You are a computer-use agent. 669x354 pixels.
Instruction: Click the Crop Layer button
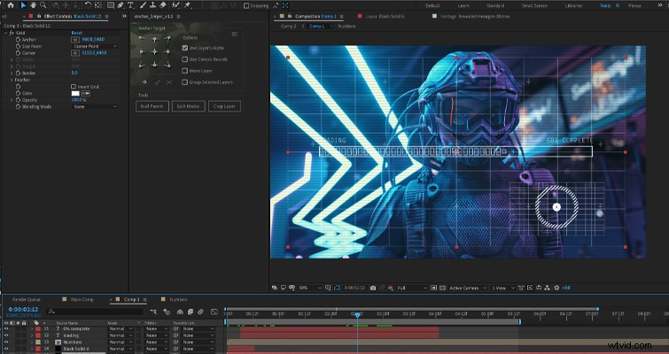(x=224, y=106)
